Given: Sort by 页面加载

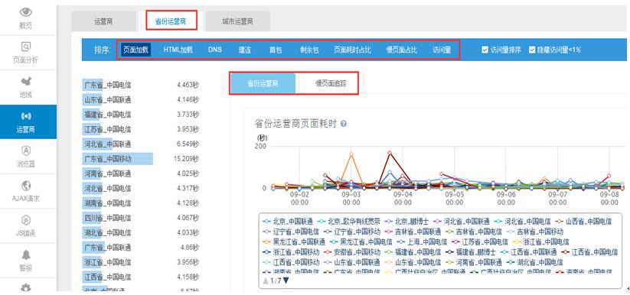Looking at the screenshot, I should (x=135, y=50).
